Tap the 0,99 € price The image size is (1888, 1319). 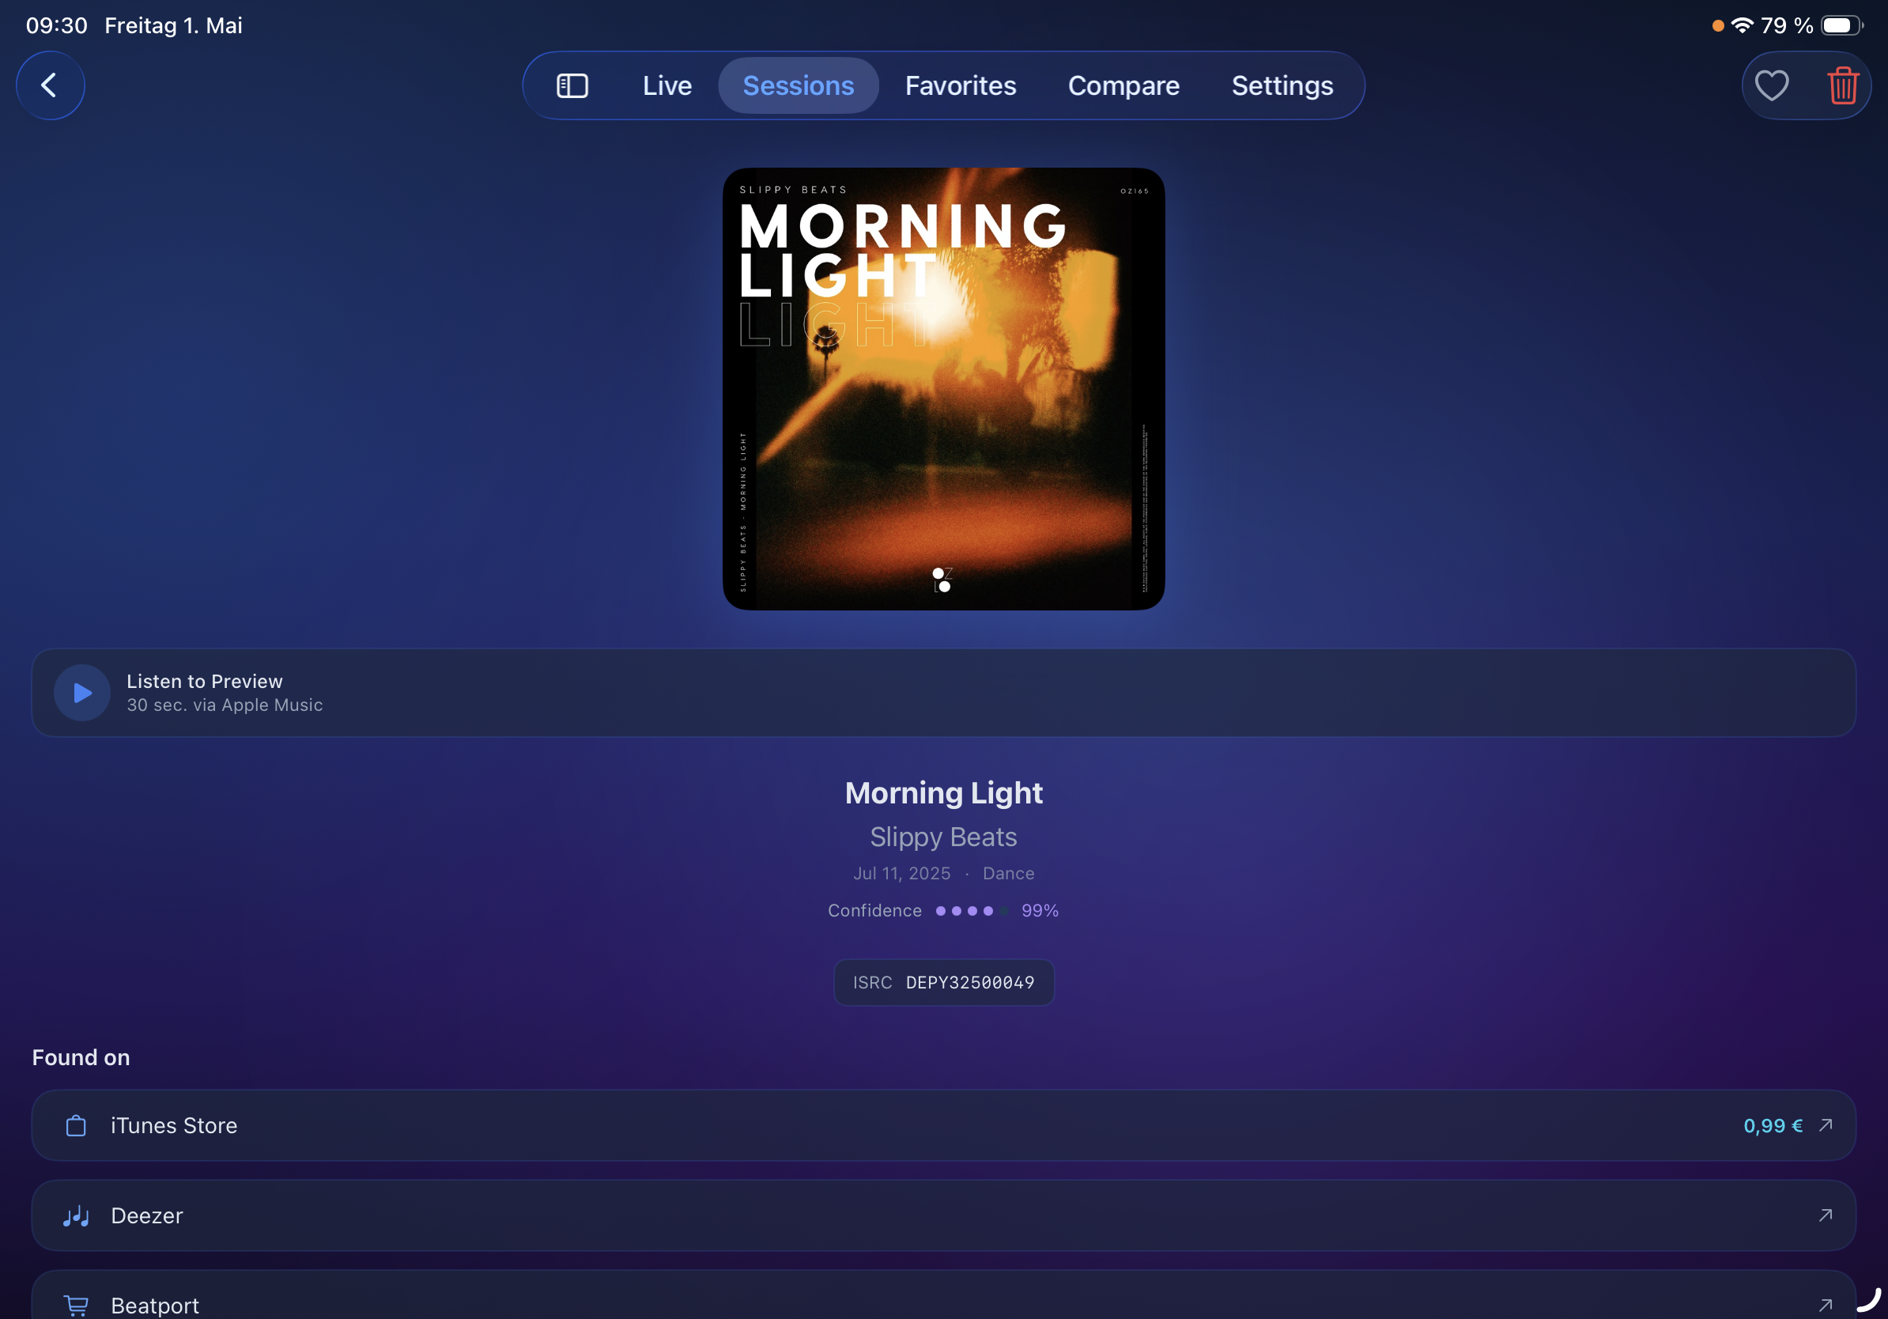click(x=1773, y=1126)
